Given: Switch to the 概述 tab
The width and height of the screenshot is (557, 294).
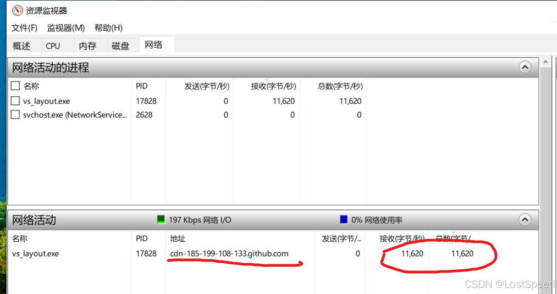Looking at the screenshot, I should (21, 46).
